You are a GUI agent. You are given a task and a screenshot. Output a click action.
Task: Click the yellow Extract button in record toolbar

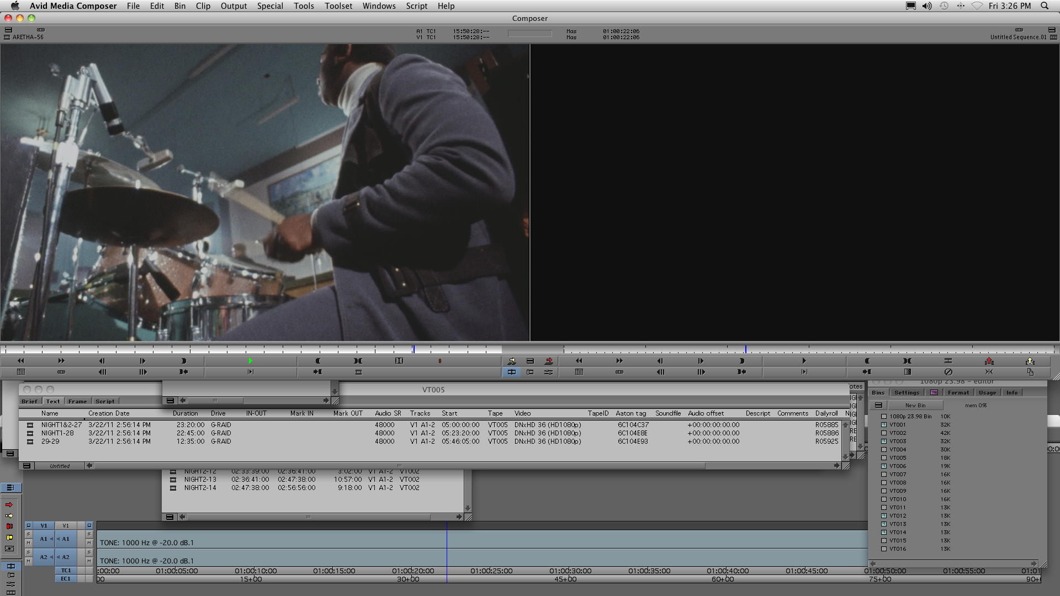point(1030,361)
